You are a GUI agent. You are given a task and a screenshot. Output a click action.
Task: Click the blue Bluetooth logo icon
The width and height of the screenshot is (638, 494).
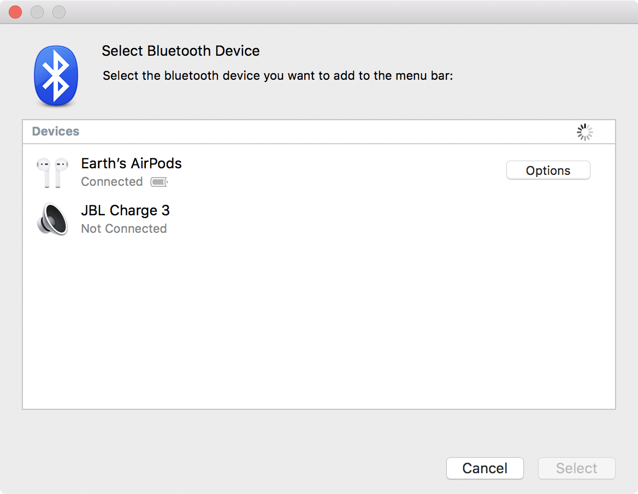point(56,76)
